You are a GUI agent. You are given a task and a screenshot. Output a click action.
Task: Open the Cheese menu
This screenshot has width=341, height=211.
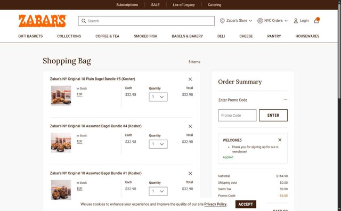[246, 36]
